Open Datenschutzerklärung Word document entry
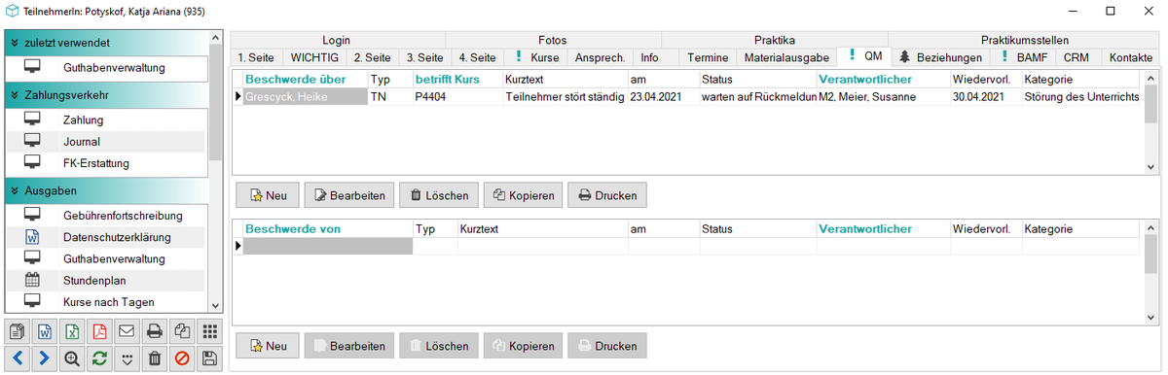Image resolution: width=1168 pixels, height=375 pixels. tap(106, 237)
